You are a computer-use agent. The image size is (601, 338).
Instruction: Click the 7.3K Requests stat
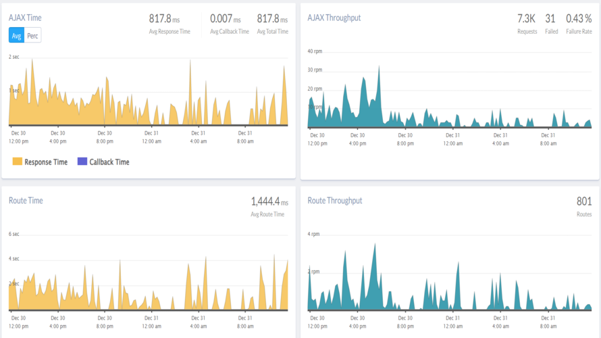[x=527, y=24]
